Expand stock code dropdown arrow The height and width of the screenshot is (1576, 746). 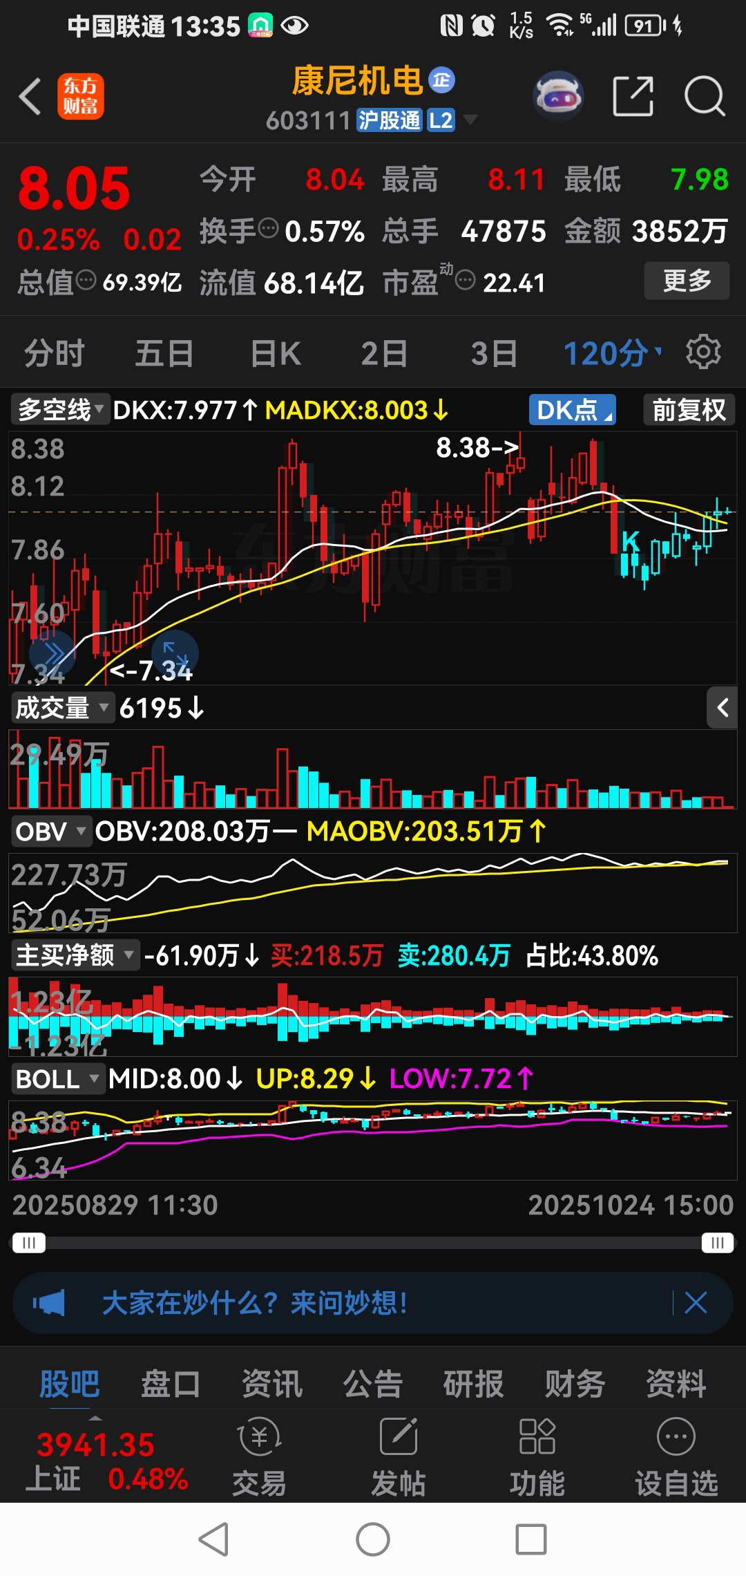click(x=470, y=120)
